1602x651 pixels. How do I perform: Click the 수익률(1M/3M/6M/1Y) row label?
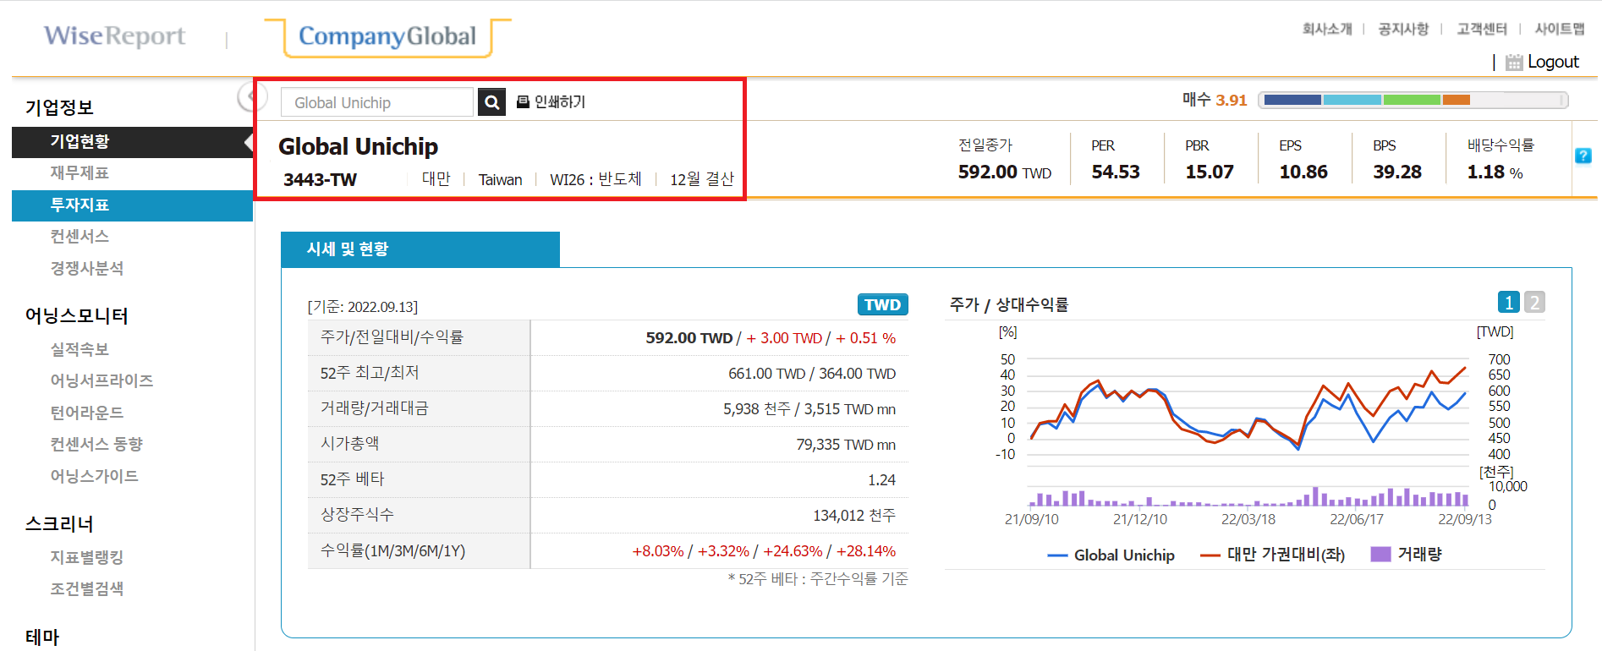pos(392,551)
